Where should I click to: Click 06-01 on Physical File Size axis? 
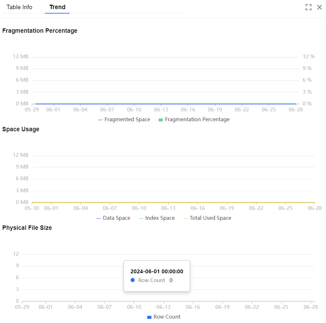(46, 307)
